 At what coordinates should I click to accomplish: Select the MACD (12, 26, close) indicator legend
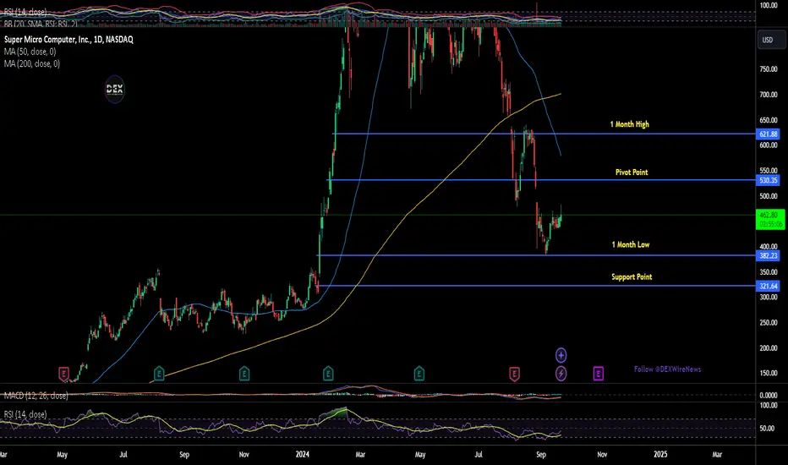36,396
